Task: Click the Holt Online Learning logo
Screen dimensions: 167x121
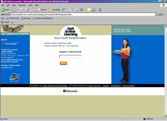Action: 71,31
